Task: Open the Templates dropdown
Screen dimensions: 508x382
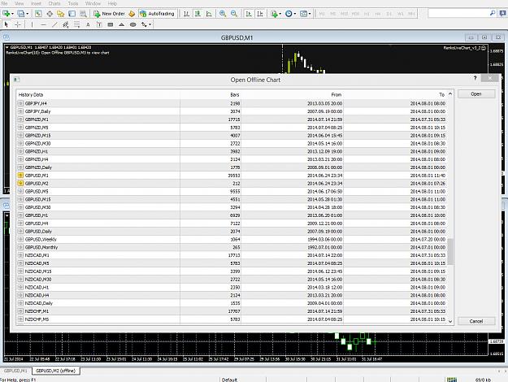Action: pyautogui.click(x=305, y=14)
